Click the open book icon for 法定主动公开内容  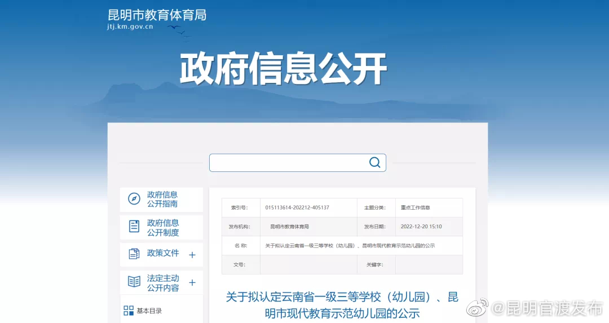tap(134, 281)
